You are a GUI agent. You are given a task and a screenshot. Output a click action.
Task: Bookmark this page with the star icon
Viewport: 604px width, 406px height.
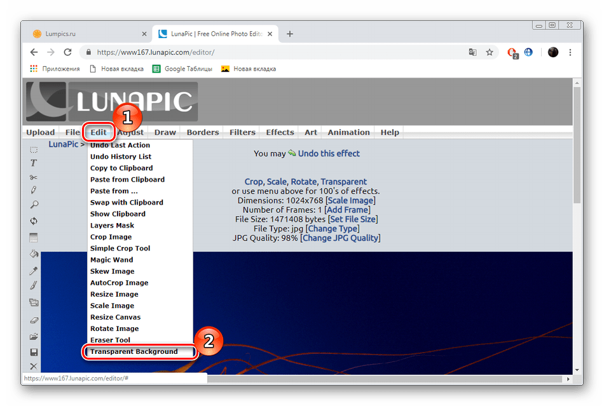[490, 52]
